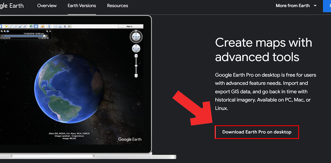
Task: Open time slider options wrench
Action: (x=47, y=31)
